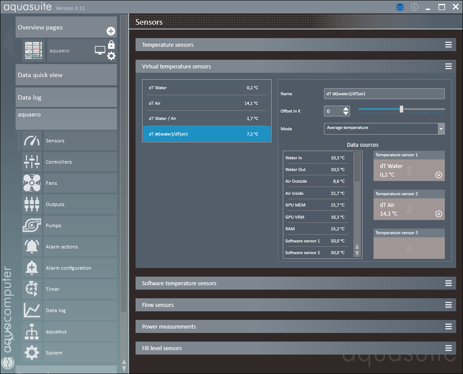Toggle the lock icon on aquaero page
Screen dimensions: 463x374
tap(111, 45)
